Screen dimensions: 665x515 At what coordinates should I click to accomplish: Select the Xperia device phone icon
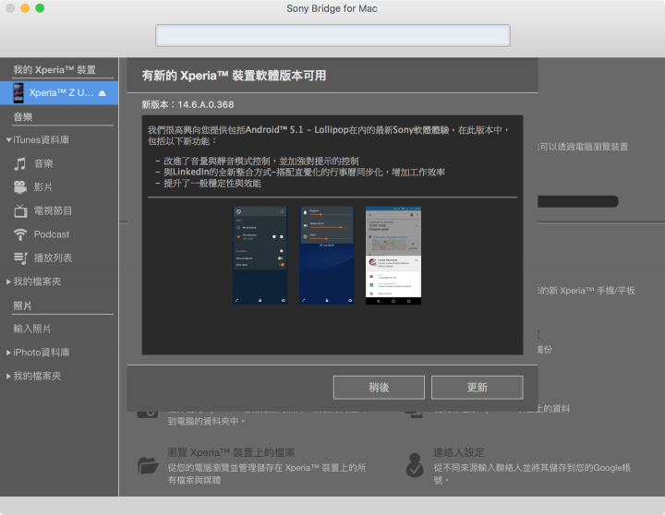pos(18,93)
